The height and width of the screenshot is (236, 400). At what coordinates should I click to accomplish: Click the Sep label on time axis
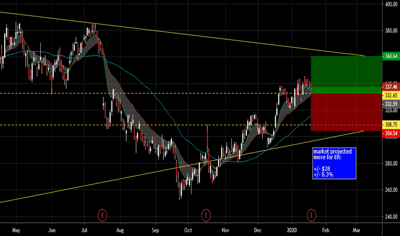click(155, 230)
